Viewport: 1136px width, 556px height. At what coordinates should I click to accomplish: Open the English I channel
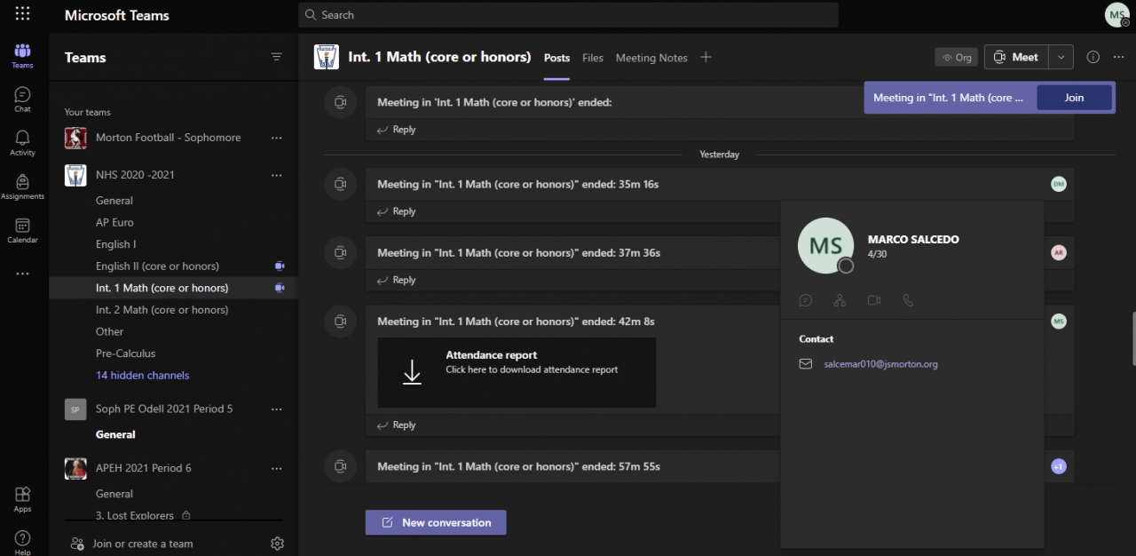tap(115, 244)
